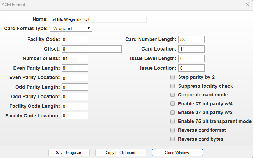Focus the Facility Code Length field
Image resolution: width=253 pixels, height=158 pixels.
click(75, 106)
